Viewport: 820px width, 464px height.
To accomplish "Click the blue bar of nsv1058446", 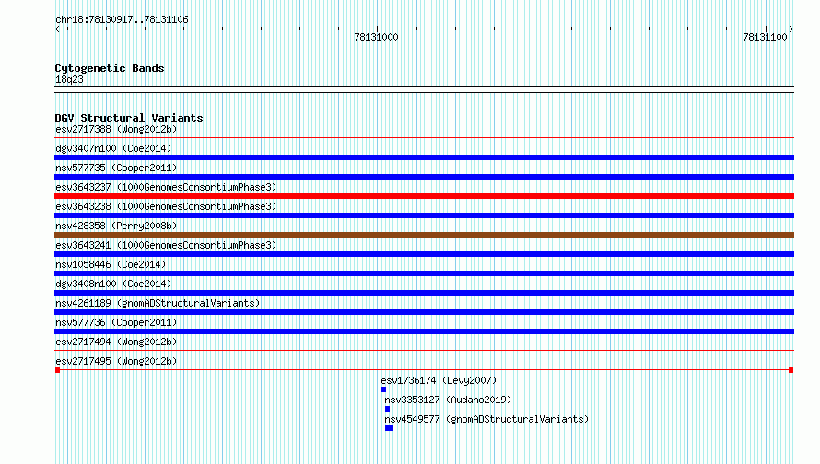I will pos(424,273).
